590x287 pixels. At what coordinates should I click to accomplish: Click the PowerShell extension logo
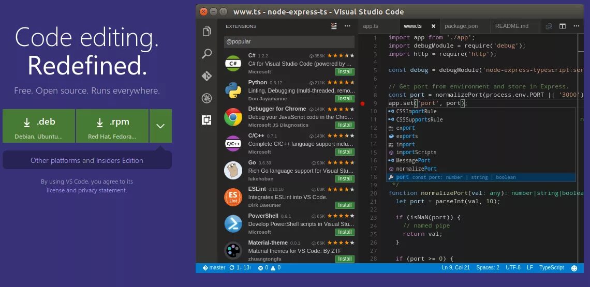[233, 224]
